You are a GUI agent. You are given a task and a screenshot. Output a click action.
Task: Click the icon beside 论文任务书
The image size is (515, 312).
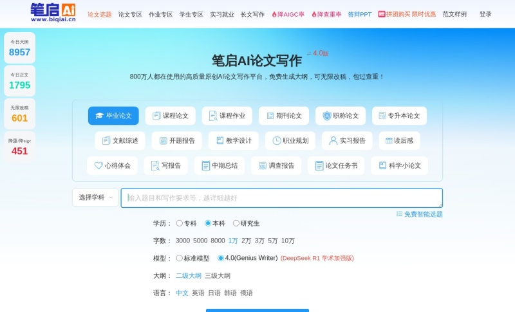pos(319,166)
